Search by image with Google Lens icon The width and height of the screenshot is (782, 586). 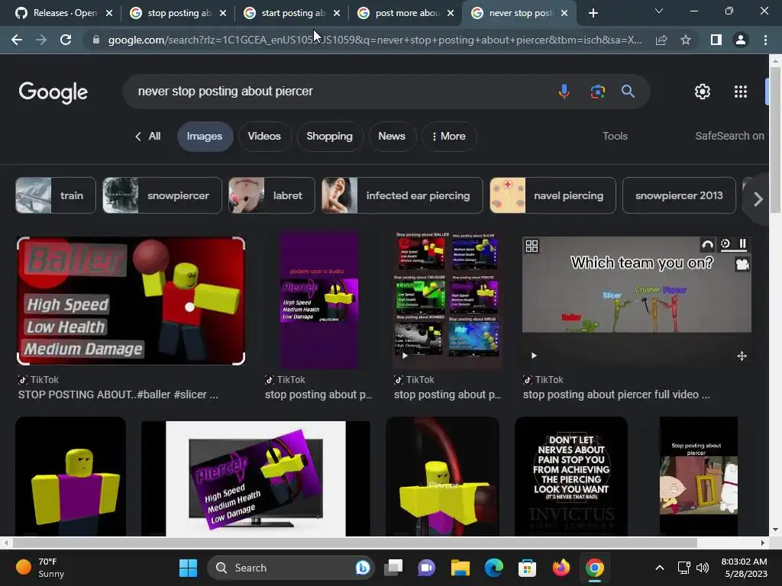click(597, 92)
